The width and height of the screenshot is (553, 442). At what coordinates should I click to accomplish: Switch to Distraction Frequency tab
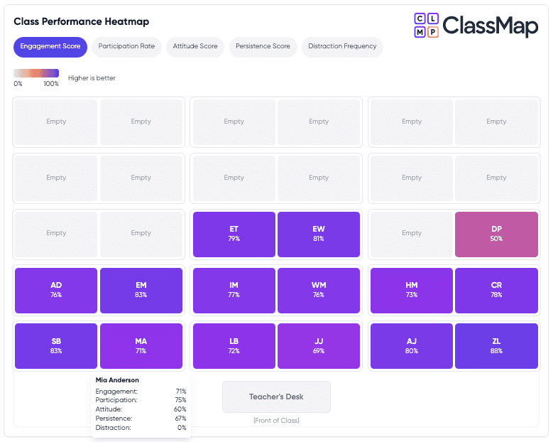[342, 47]
